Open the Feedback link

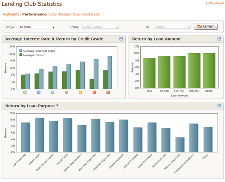[215, 3]
